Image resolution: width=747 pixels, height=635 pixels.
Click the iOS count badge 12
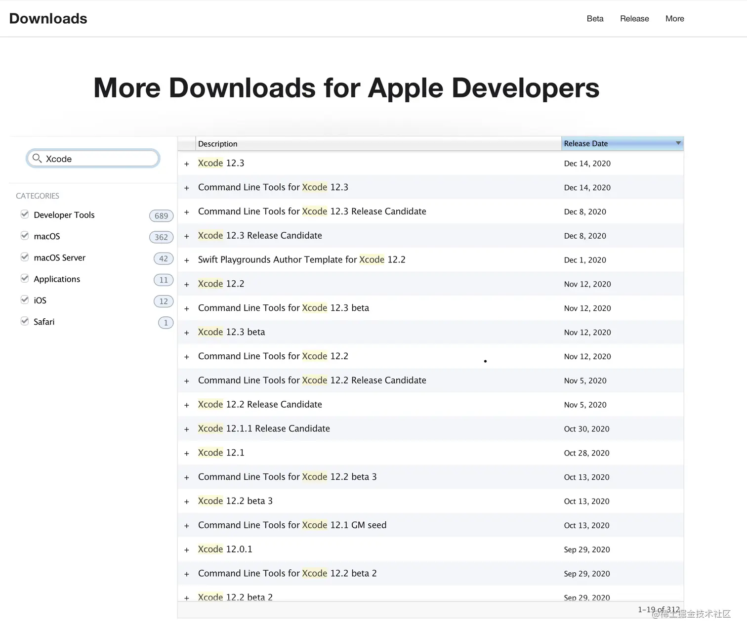(164, 301)
